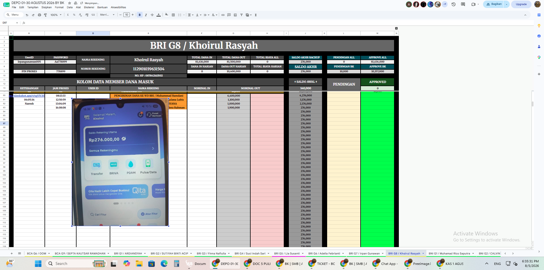
Task: Open Calculator from the taskbar
Action: [177, 264]
